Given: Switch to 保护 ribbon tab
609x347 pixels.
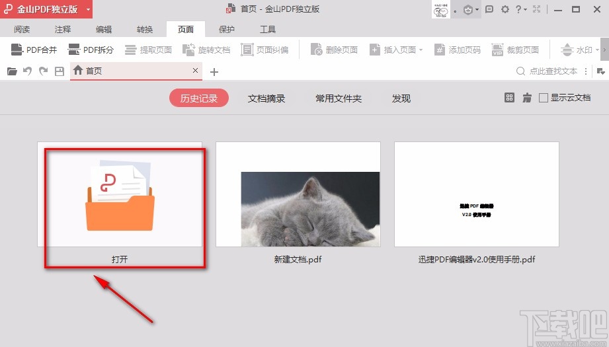Looking at the screenshot, I should pos(227,29).
